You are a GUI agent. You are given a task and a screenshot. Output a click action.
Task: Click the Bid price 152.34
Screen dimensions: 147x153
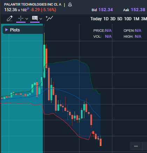tap(106, 10)
